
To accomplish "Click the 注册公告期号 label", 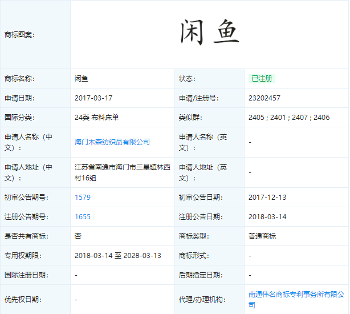I will 26,217.
